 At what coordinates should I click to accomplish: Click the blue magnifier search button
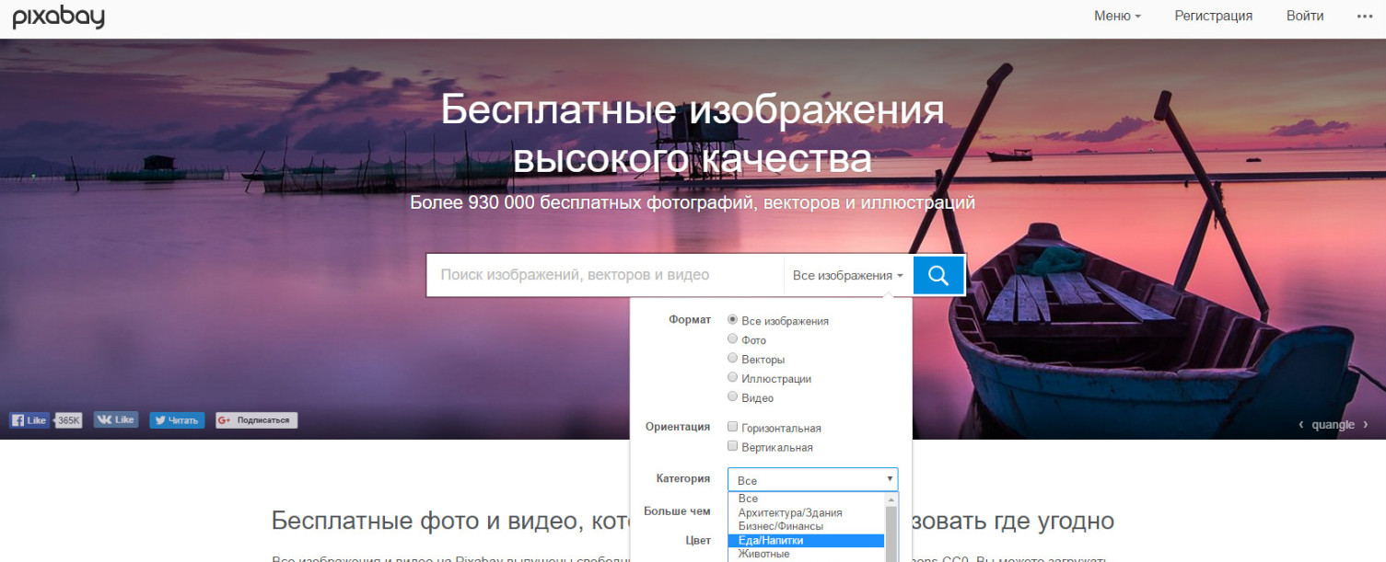click(x=938, y=275)
